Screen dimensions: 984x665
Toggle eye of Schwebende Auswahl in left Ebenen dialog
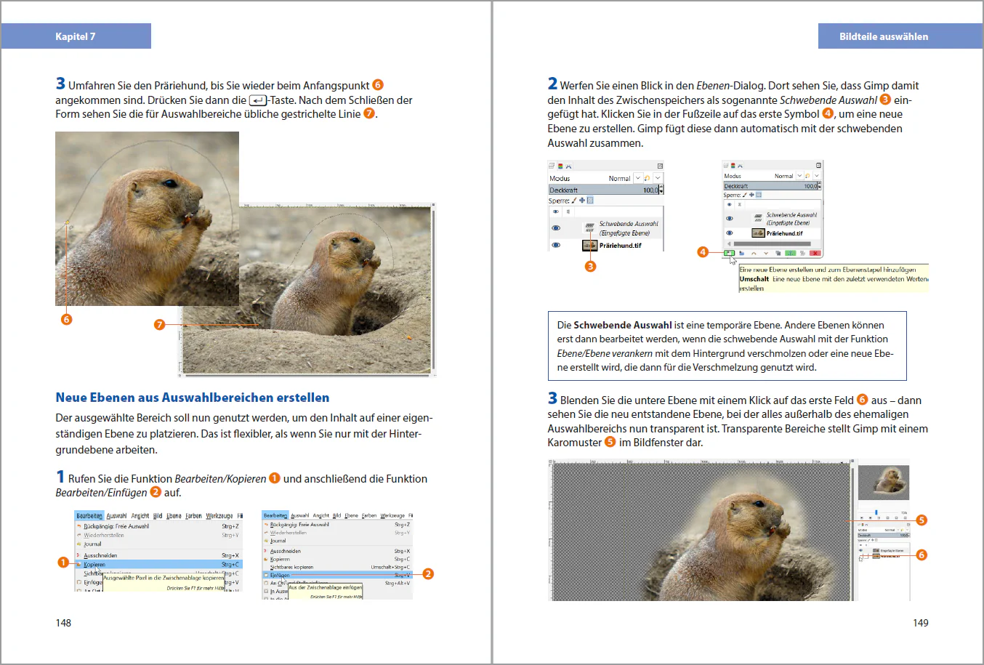(556, 228)
